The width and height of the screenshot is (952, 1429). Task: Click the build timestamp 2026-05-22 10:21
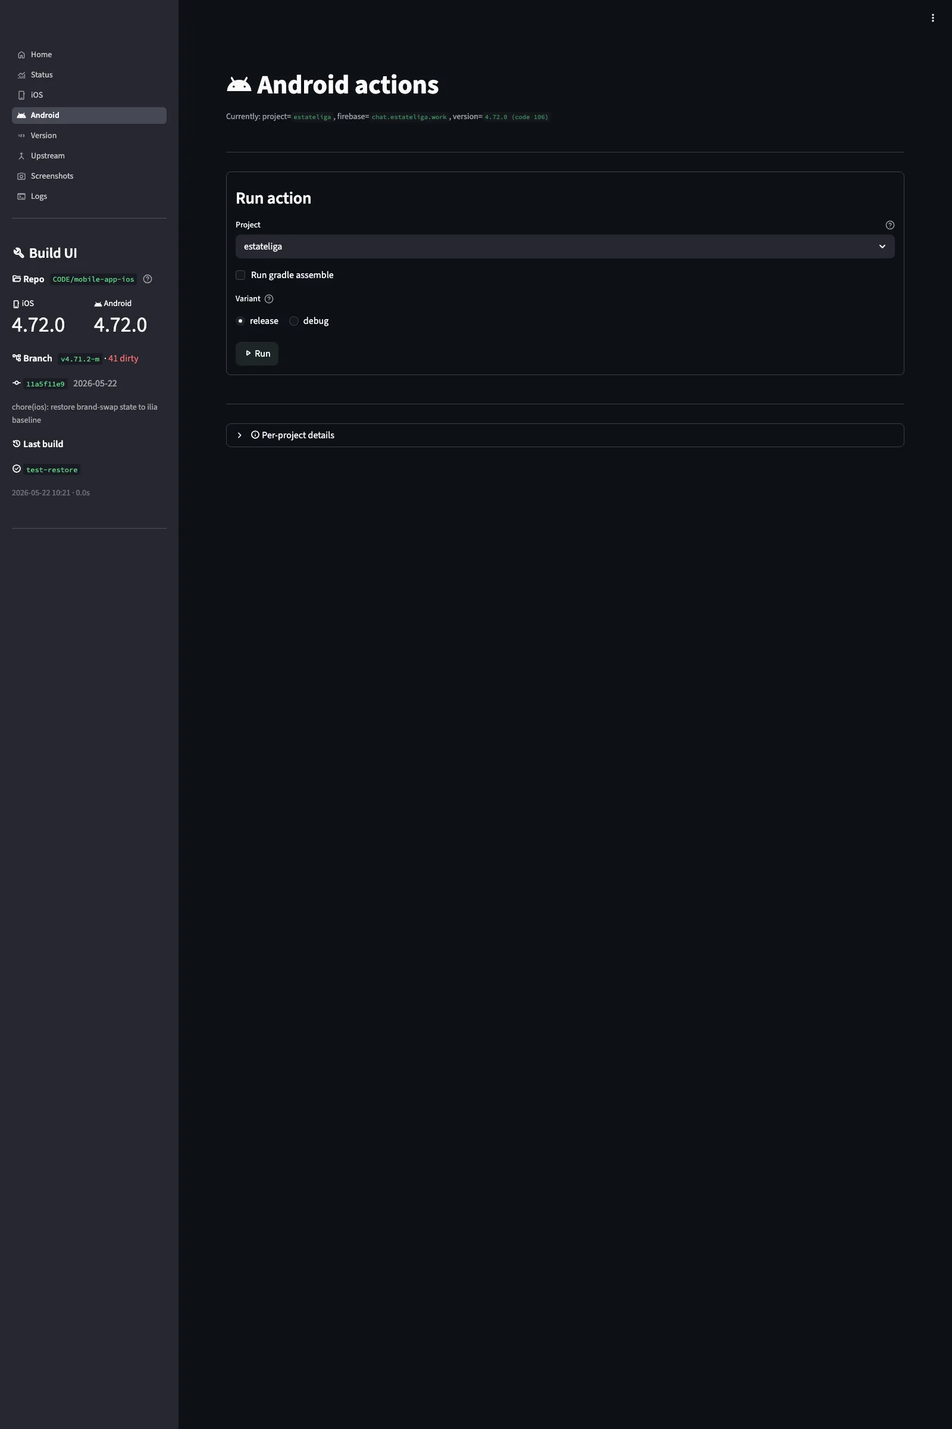pyautogui.click(x=40, y=493)
